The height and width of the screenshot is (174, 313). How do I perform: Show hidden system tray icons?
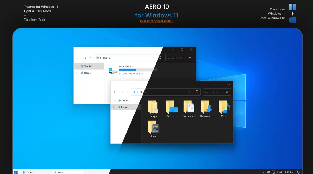pos(264,172)
